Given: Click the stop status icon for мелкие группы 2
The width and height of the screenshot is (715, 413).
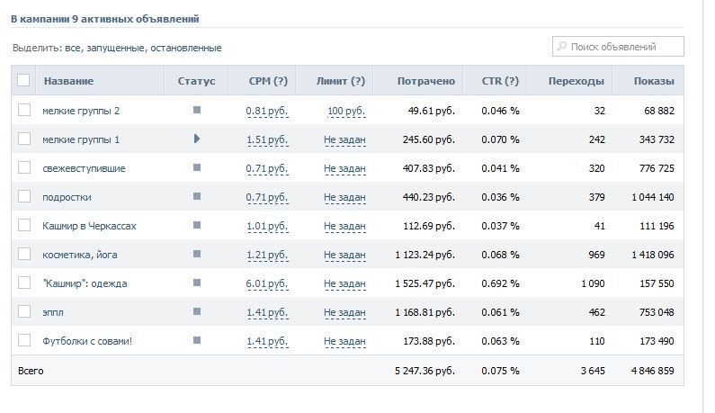Looking at the screenshot, I should (x=197, y=110).
